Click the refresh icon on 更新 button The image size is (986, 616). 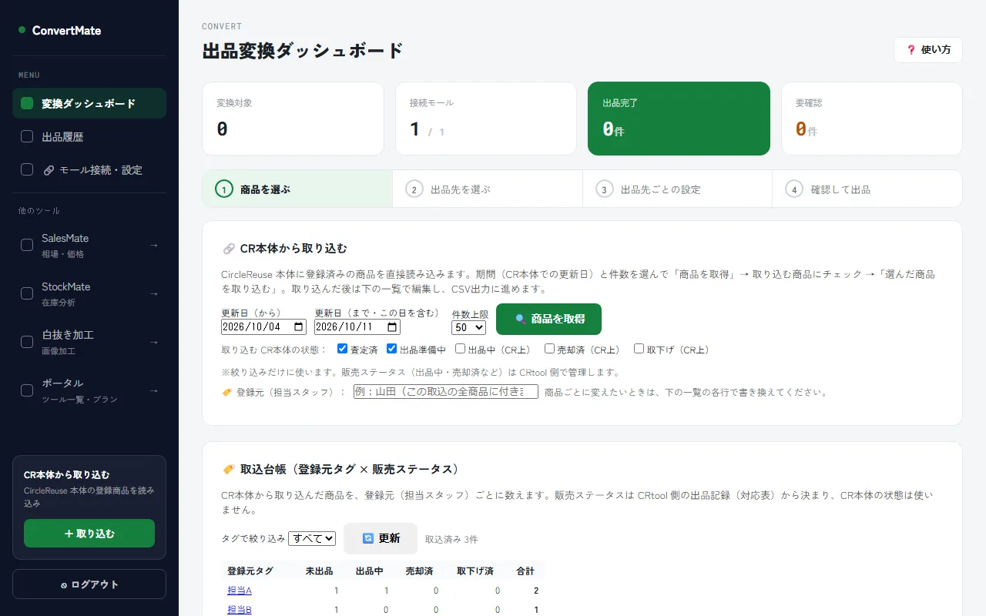coord(368,538)
